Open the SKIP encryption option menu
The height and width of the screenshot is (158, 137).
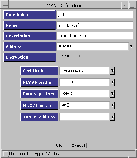(69, 56)
